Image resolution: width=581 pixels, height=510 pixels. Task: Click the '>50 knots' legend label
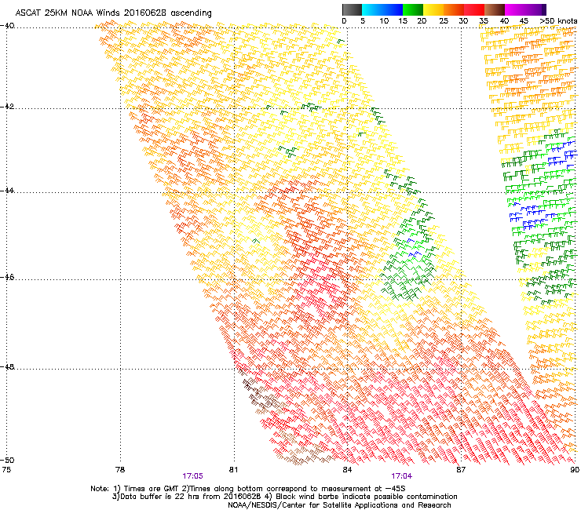(558, 21)
